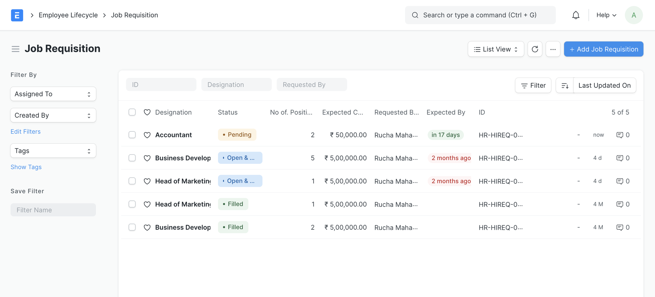655x297 pixels.
Task: Toggle the sidebar hamburger icon
Action: pyautogui.click(x=15, y=49)
